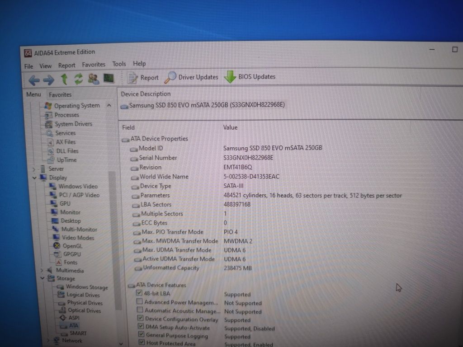This screenshot has width=463, height=347.
Task: Open Driver Updates from toolbar
Action: [x=191, y=77]
